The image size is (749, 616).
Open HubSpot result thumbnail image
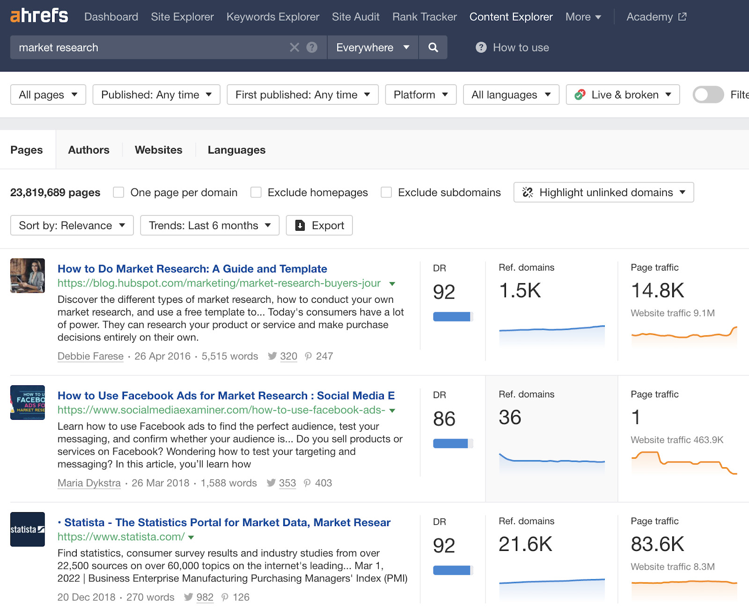coord(28,276)
